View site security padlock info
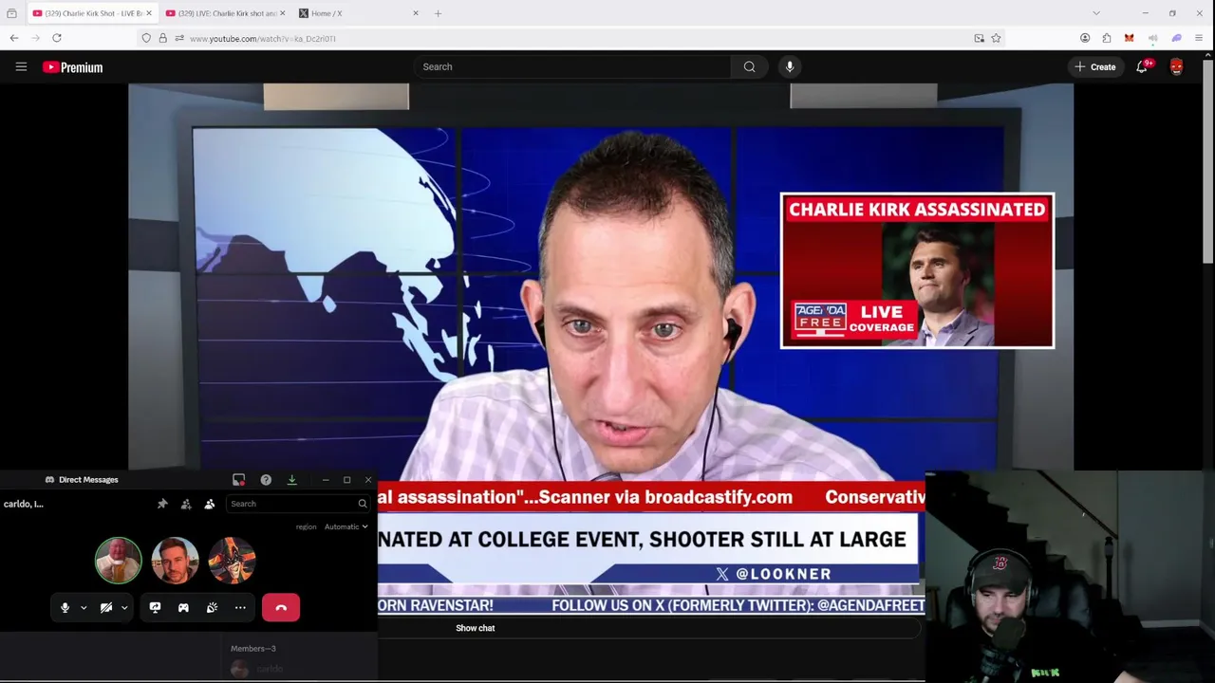Viewport: 1215px width, 683px height. coord(162,38)
